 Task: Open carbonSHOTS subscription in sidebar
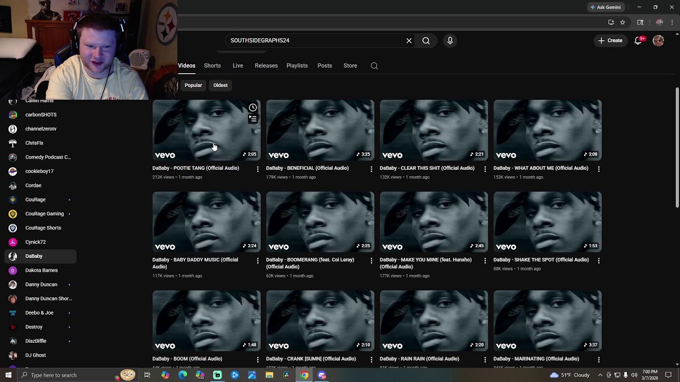pyautogui.click(x=40, y=115)
